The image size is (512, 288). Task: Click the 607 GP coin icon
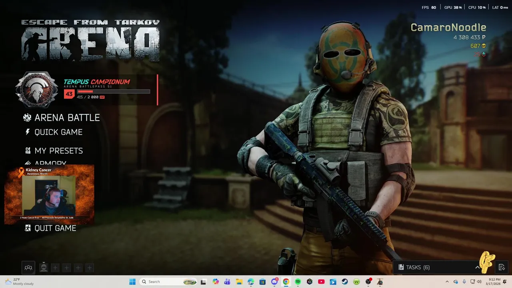[x=484, y=46]
